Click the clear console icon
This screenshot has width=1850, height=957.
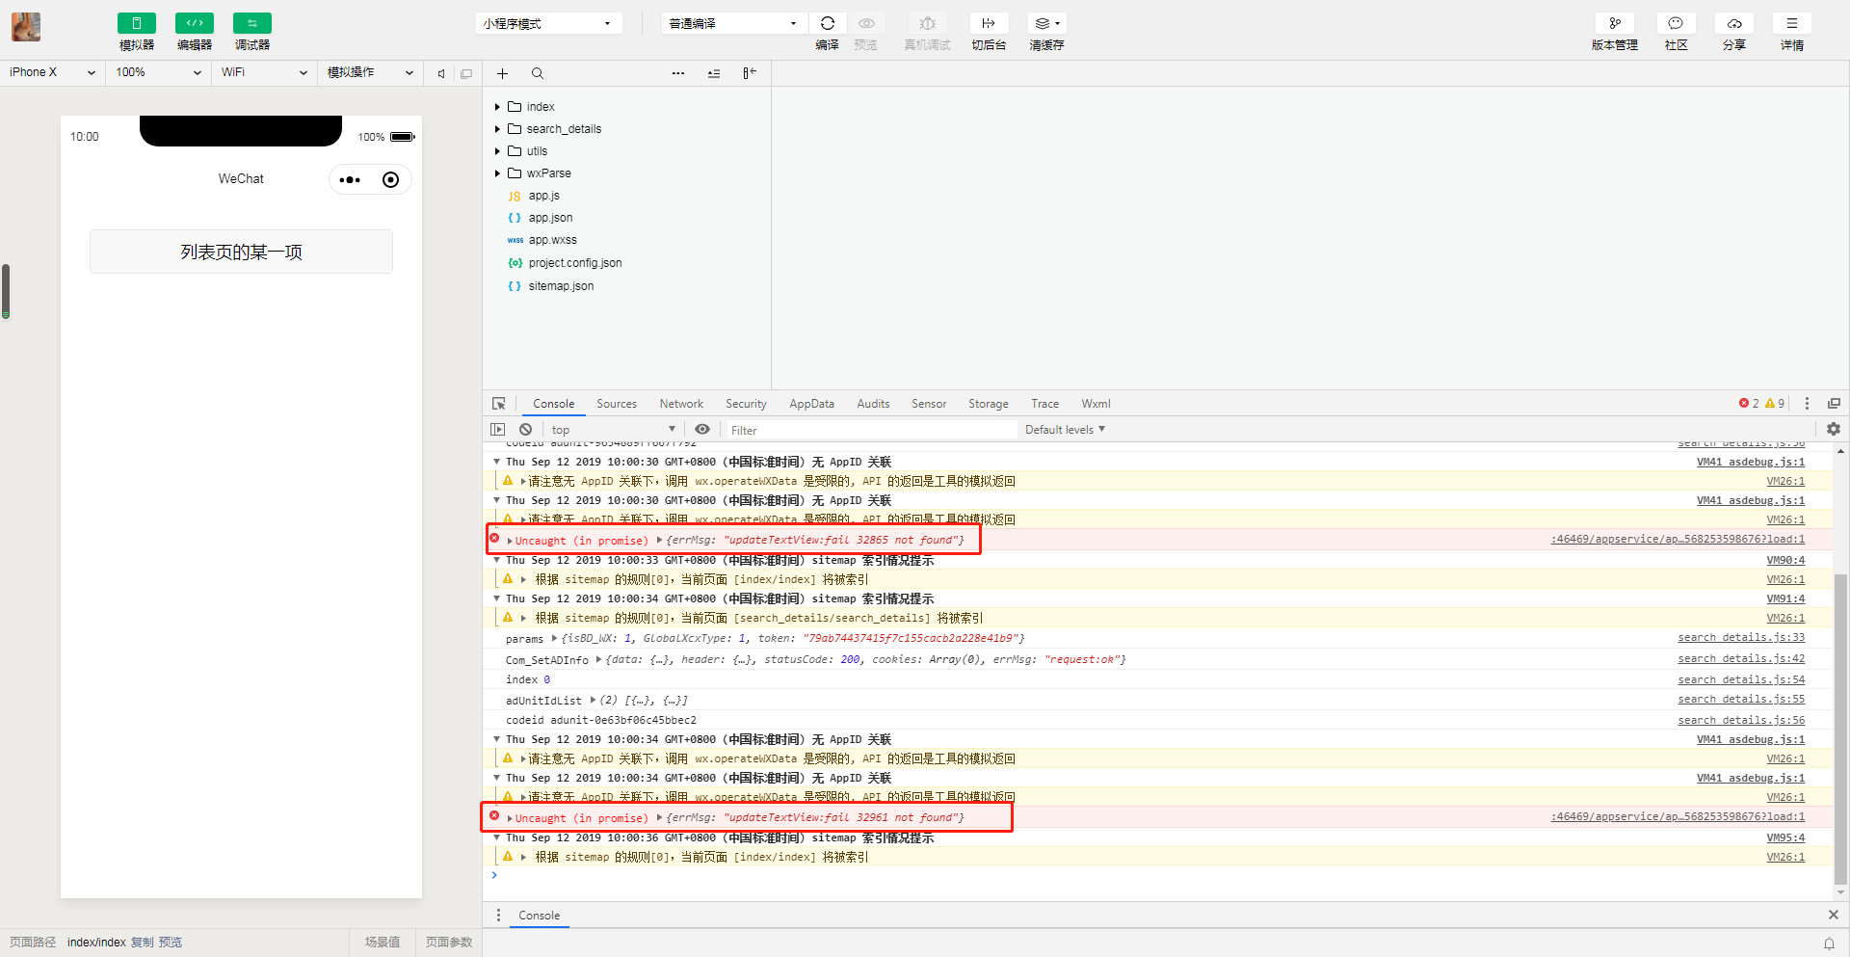(x=525, y=430)
